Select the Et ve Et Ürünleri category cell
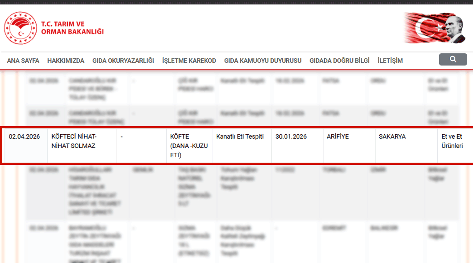Image resolution: width=473 pixels, height=263 pixels. pos(452,141)
